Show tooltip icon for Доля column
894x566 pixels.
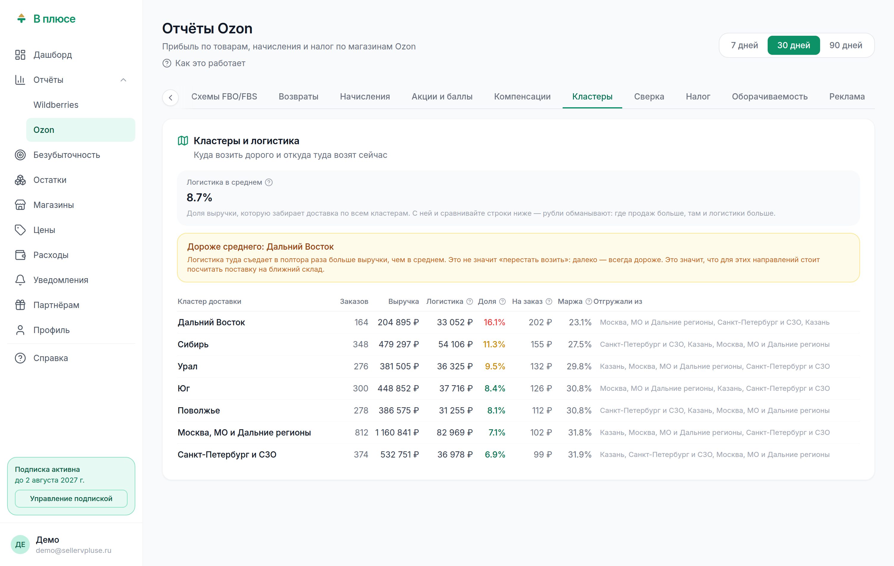(502, 301)
